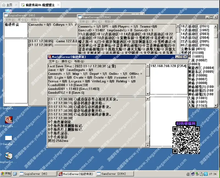The image size is (220, 178).
Task: Close the 仙逆传说OL tab
Action: click(x=58, y=5)
